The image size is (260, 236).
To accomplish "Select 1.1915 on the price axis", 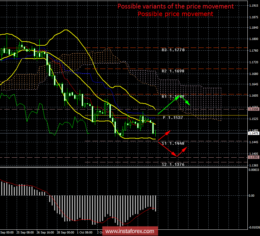I will pos(254,6).
